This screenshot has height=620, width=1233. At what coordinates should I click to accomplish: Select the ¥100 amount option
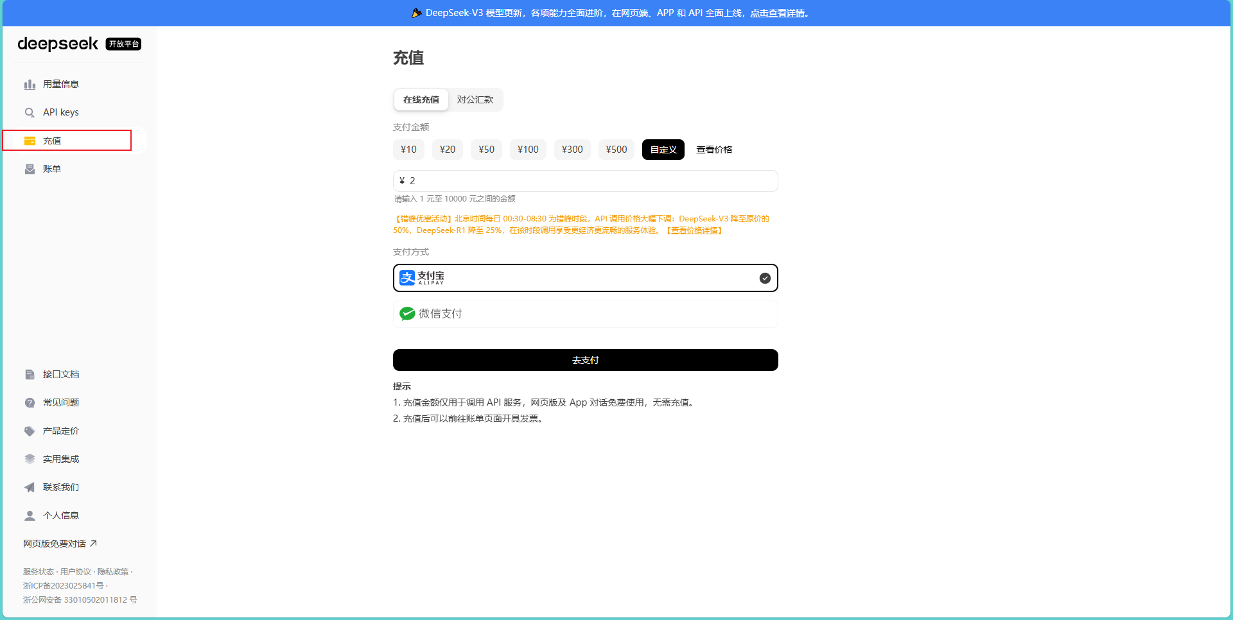(x=527, y=149)
